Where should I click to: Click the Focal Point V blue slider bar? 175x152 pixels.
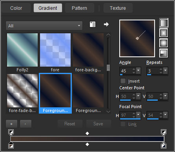153,119
